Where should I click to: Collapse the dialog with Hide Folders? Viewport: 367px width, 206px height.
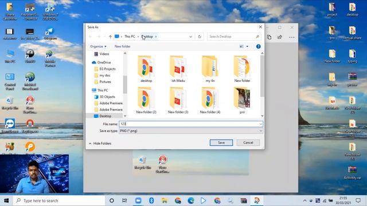point(100,144)
